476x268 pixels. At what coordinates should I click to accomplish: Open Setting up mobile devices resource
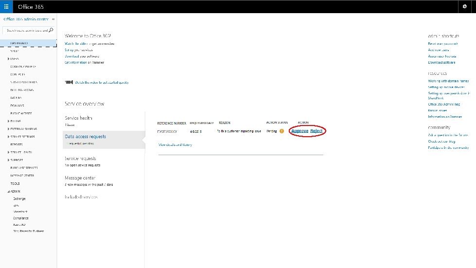[x=446, y=87]
